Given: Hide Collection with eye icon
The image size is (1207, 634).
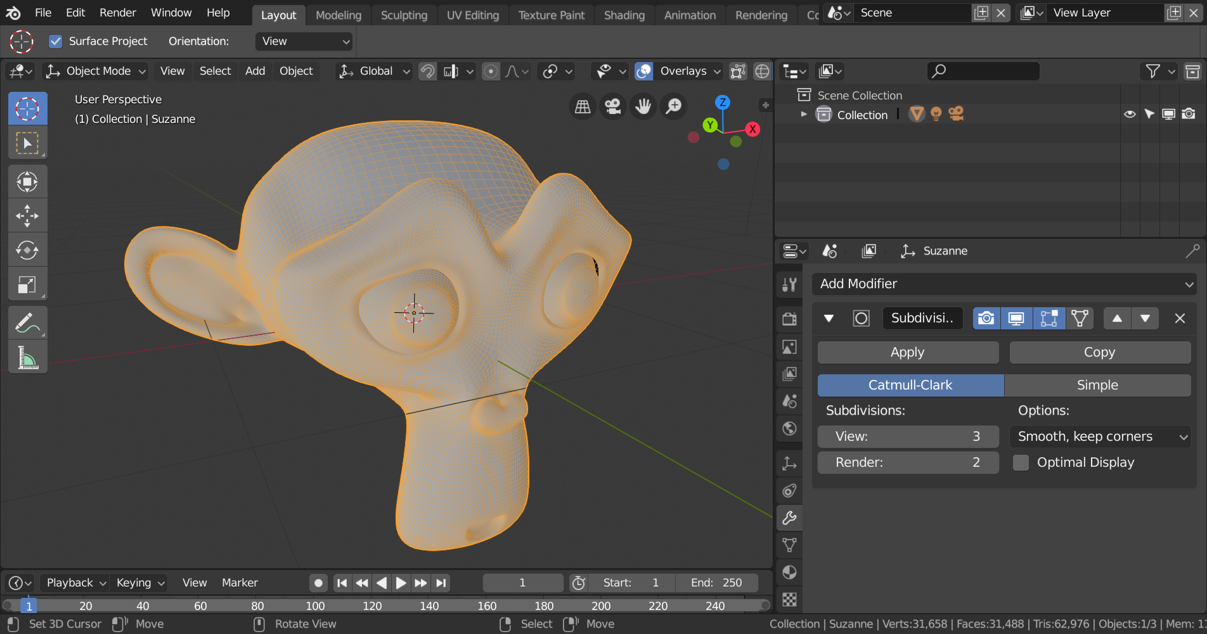Looking at the screenshot, I should 1130,114.
